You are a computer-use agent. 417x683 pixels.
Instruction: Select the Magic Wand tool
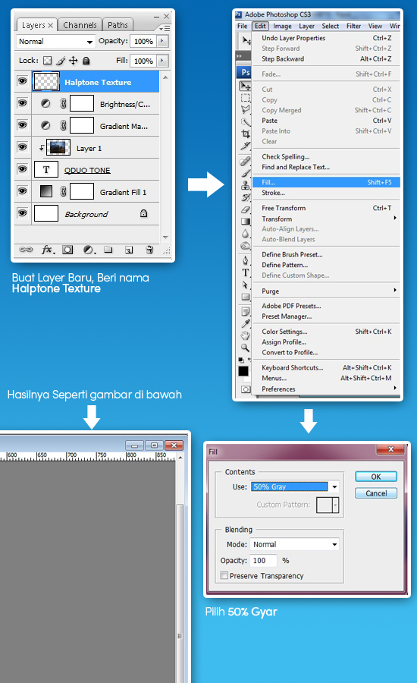(x=246, y=121)
